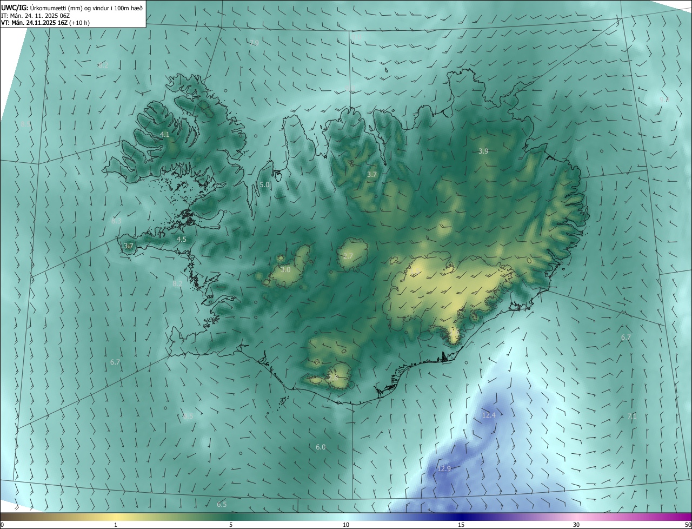Viewport: 692px width, 529px height.
Task: Click the pink colorbar segment at 30
Action: click(576, 517)
